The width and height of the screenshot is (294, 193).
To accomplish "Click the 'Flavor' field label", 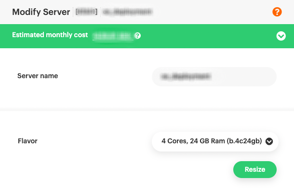I will pos(27,141).
